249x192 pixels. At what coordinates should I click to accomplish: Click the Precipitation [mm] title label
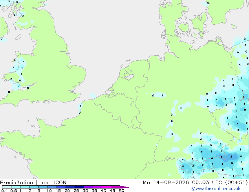pos(26,183)
